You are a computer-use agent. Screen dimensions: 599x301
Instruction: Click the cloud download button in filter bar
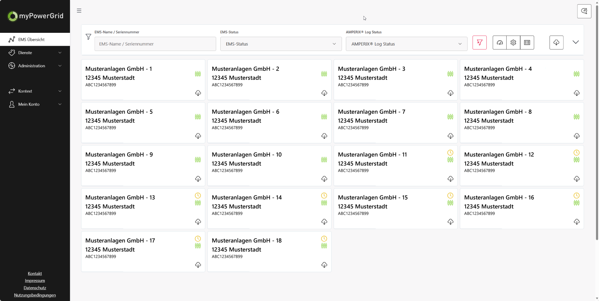pos(556,43)
